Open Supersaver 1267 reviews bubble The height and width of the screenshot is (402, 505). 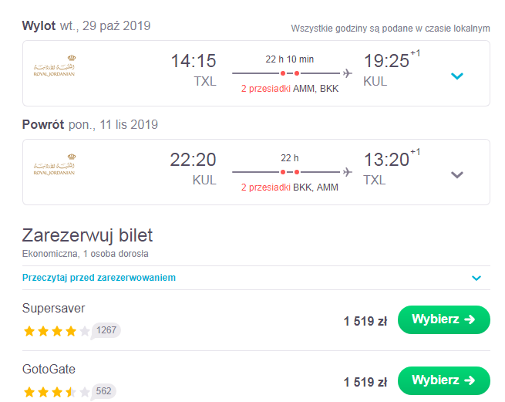click(106, 331)
